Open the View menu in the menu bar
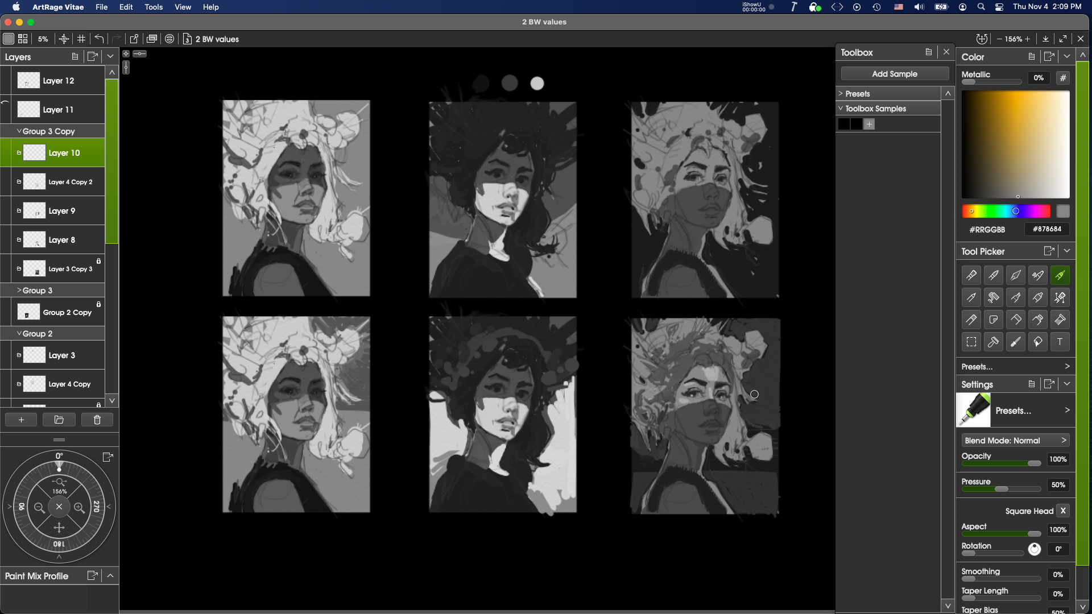 [182, 7]
